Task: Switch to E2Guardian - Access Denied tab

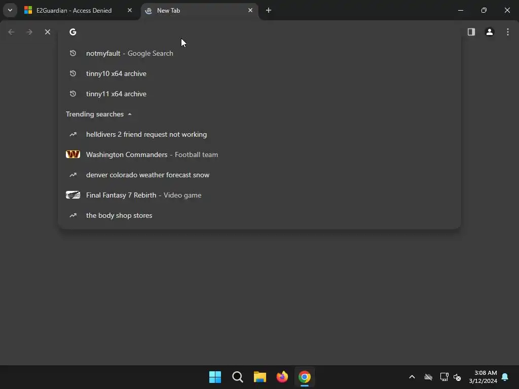Action: click(x=78, y=10)
